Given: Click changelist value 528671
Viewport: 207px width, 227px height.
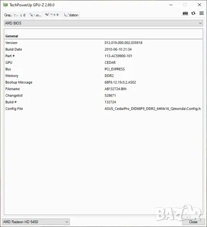Looking at the screenshot, I should (110, 96).
